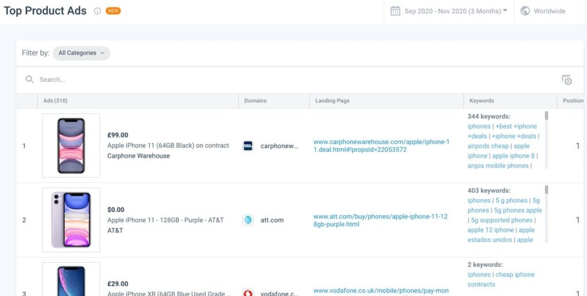Open the iPhone 11 Black product thumbnail
This screenshot has width=587, height=296.
(x=71, y=145)
